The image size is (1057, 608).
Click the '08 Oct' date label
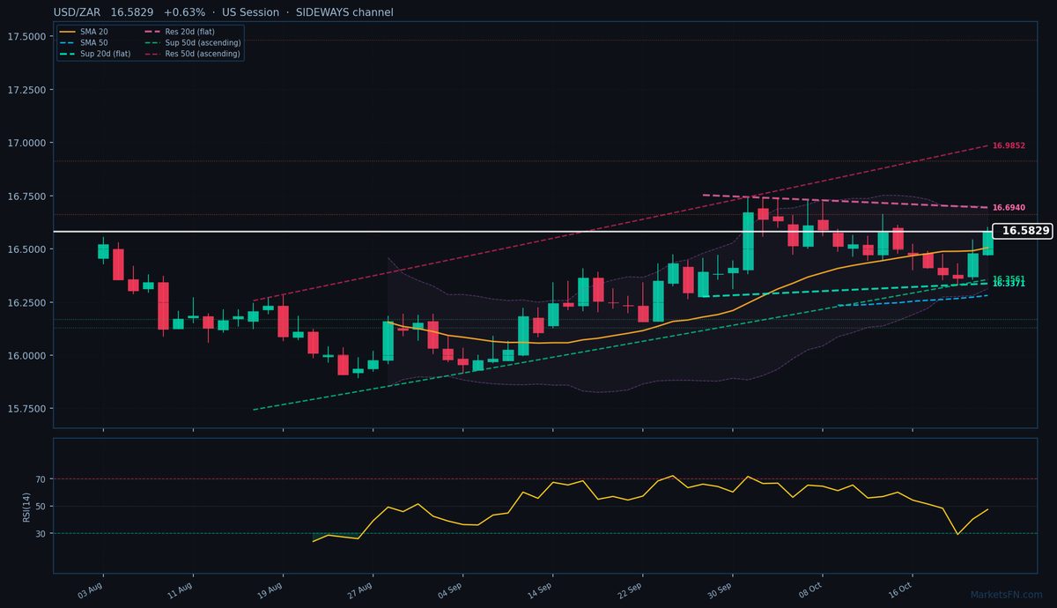click(810, 589)
